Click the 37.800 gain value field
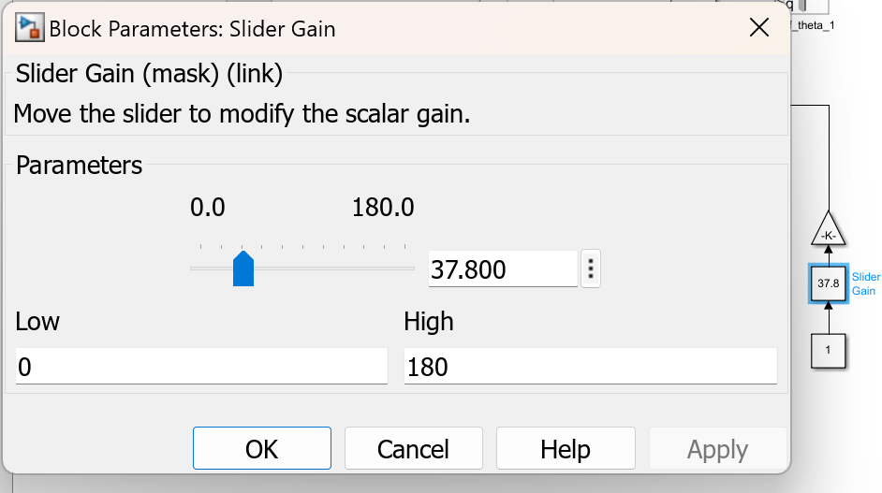 (502, 270)
